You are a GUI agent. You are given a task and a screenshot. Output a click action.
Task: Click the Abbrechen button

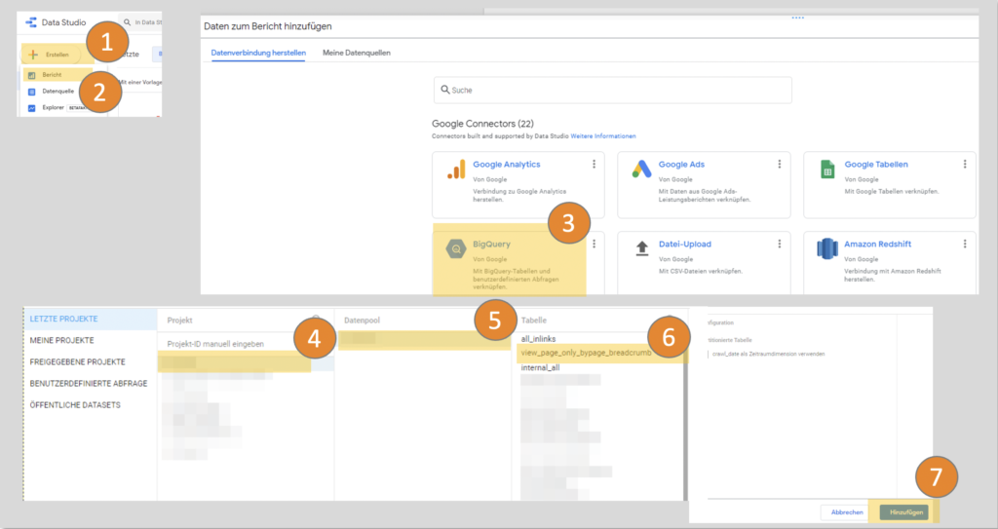[x=847, y=511]
